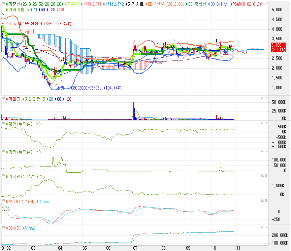Click the 07 month label on time axis
Image resolution: width=291 pixels, height=251 pixels.
click(135, 248)
